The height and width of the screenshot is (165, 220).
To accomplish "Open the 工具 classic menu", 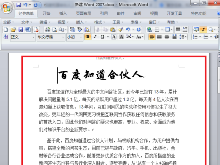I will pos(118,22).
